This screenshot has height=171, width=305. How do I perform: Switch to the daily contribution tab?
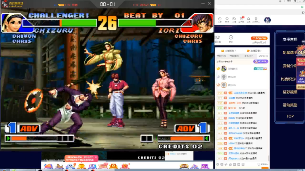tap(222, 56)
